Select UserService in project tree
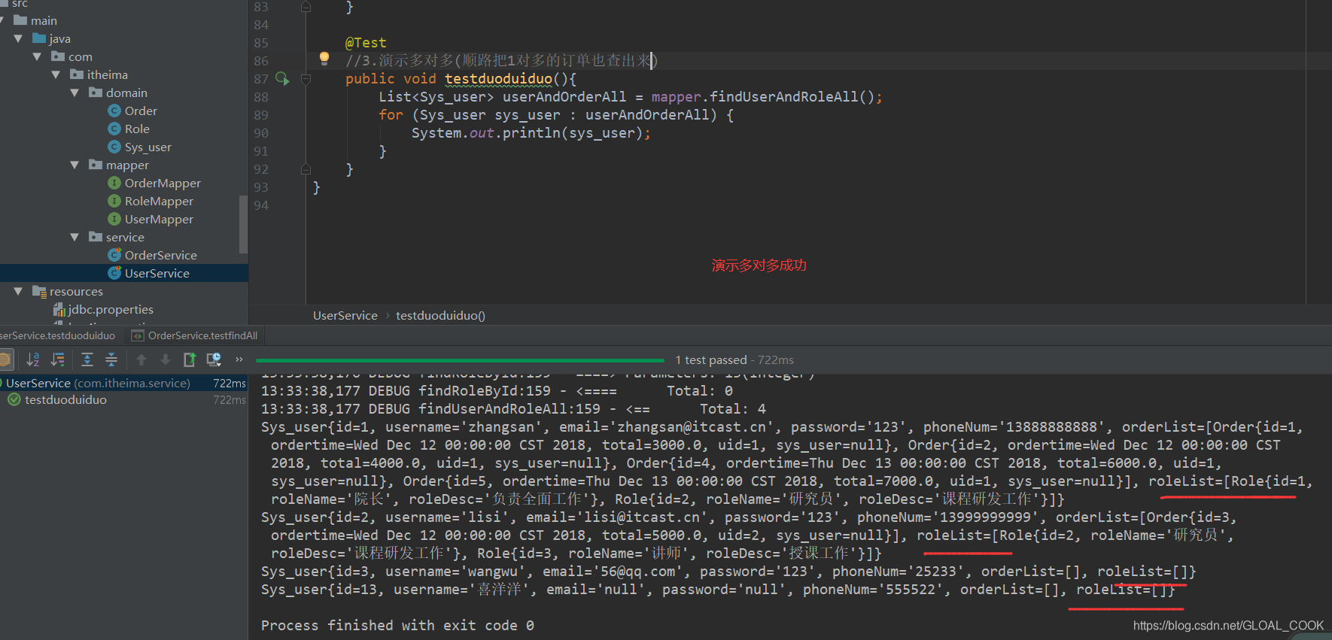 coord(124,273)
